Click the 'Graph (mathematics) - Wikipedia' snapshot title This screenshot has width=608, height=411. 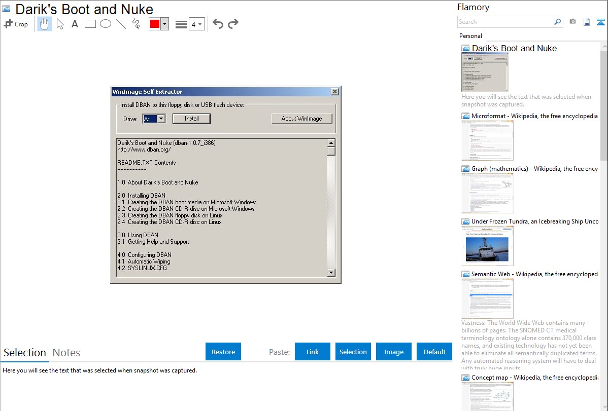click(x=534, y=169)
